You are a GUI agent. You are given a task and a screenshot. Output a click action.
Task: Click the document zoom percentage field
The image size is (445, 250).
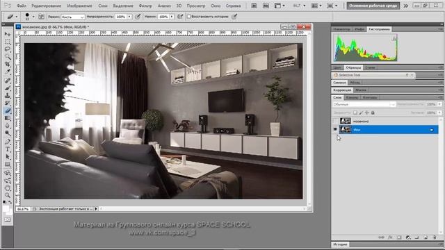pos(23,209)
